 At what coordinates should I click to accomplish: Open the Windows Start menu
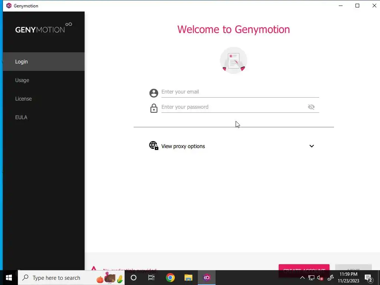[x=9, y=278]
